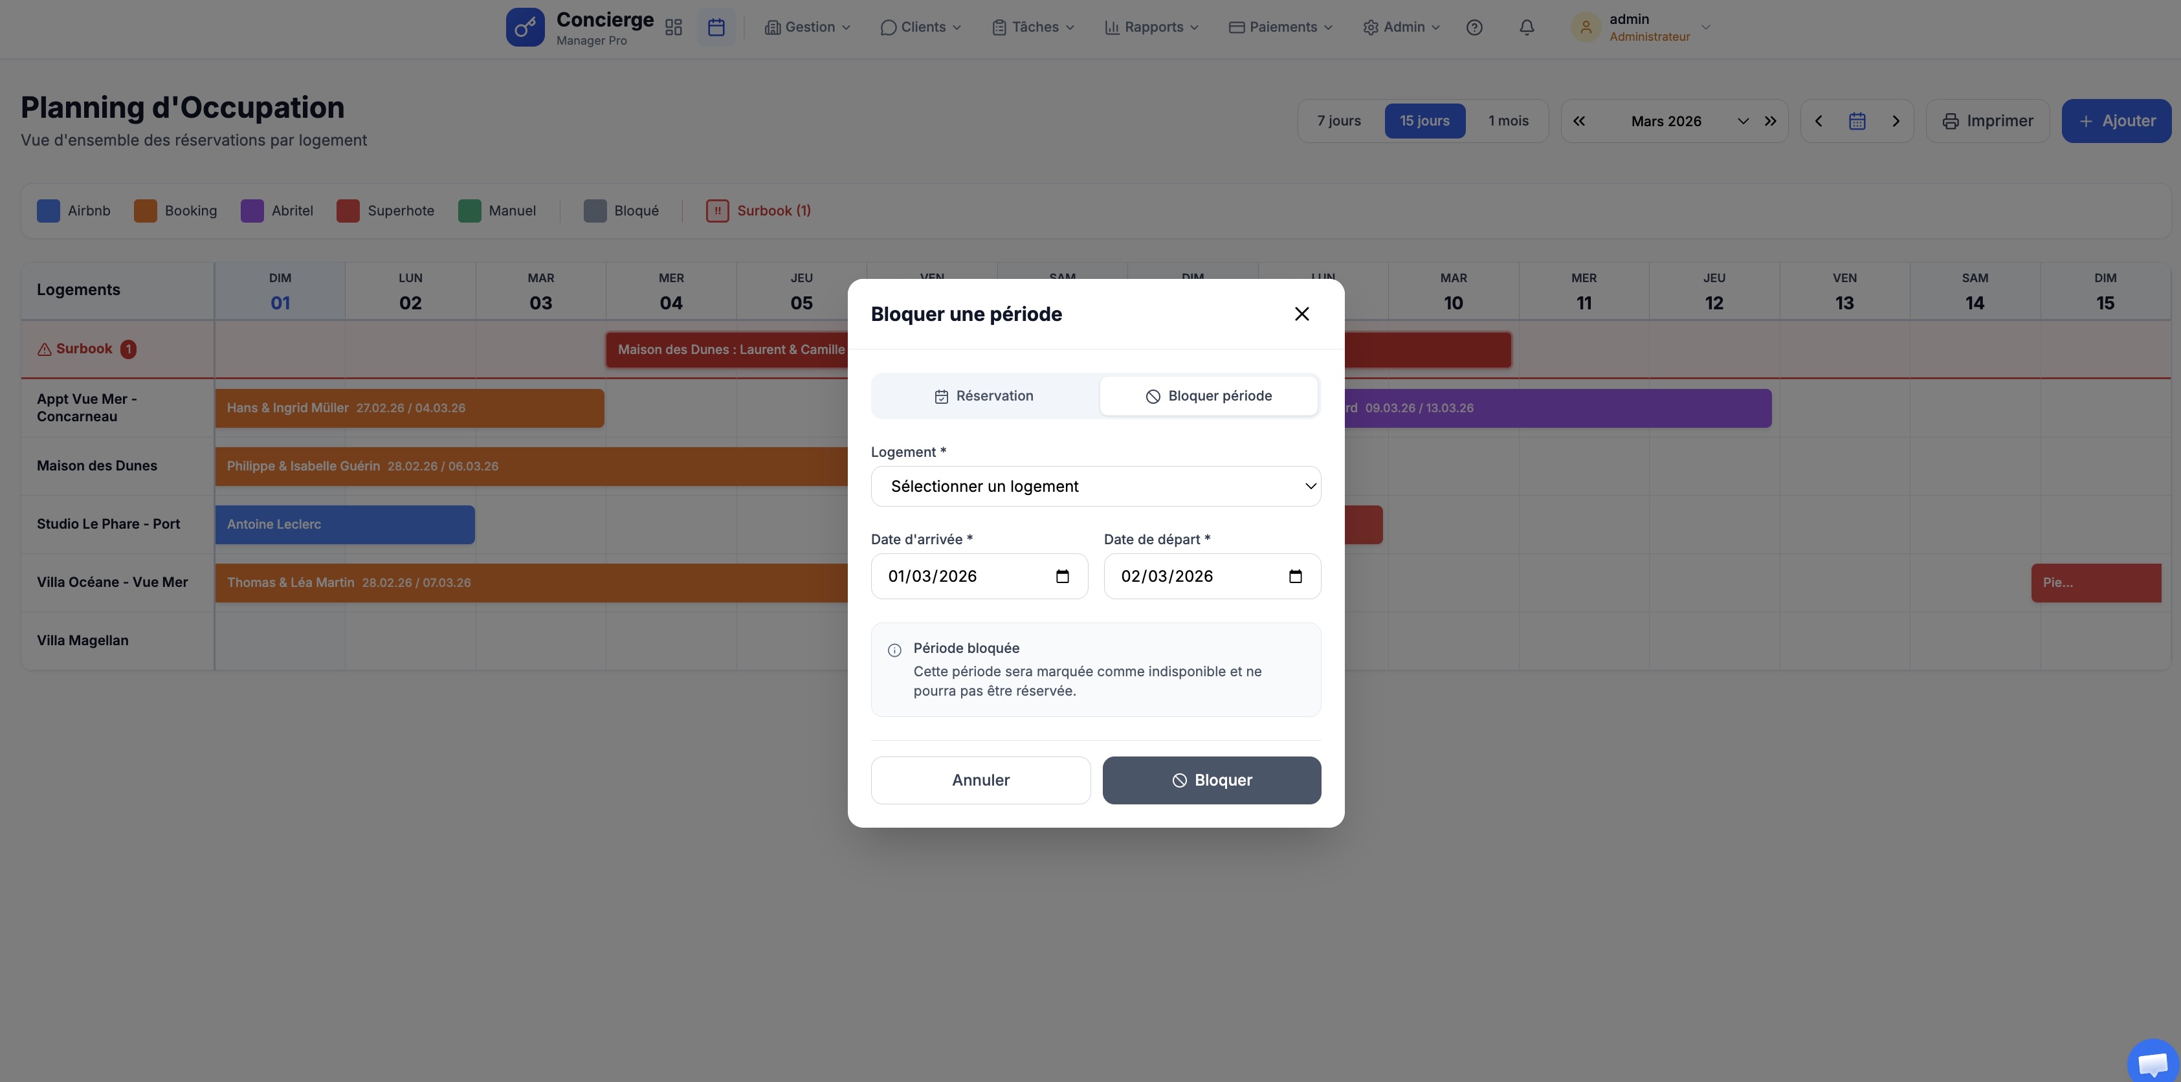Open the Sélectionner un logement dropdown
This screenshot has width=2181, height=1082.
(1096, 486)
